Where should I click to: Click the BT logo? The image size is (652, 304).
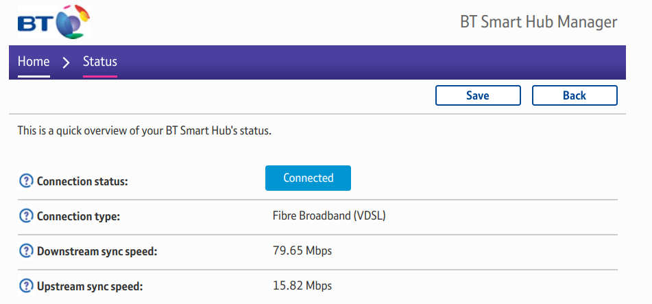53,23
